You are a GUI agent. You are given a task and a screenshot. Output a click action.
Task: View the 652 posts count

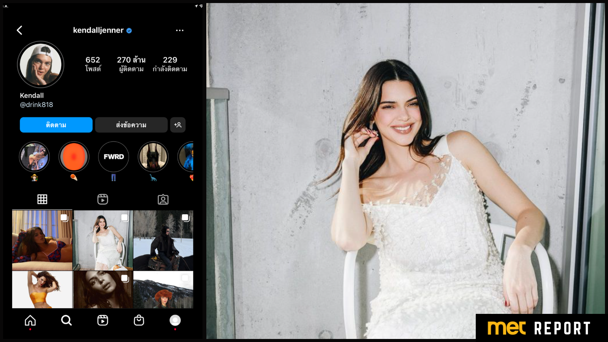pyautogui.click(x=93, y=64)
